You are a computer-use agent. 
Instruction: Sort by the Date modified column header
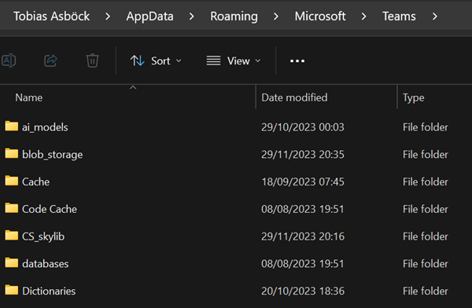tap(294, 97)
